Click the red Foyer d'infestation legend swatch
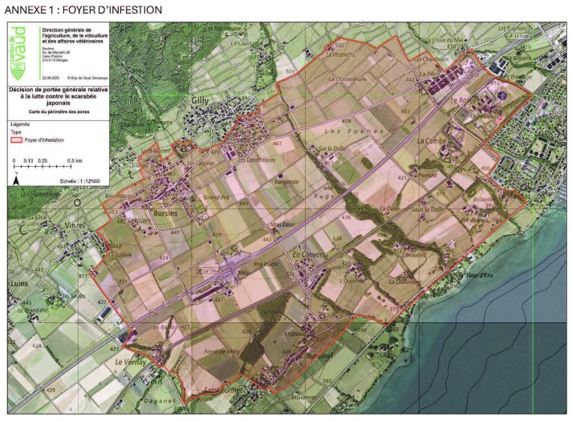 (18, 140)
